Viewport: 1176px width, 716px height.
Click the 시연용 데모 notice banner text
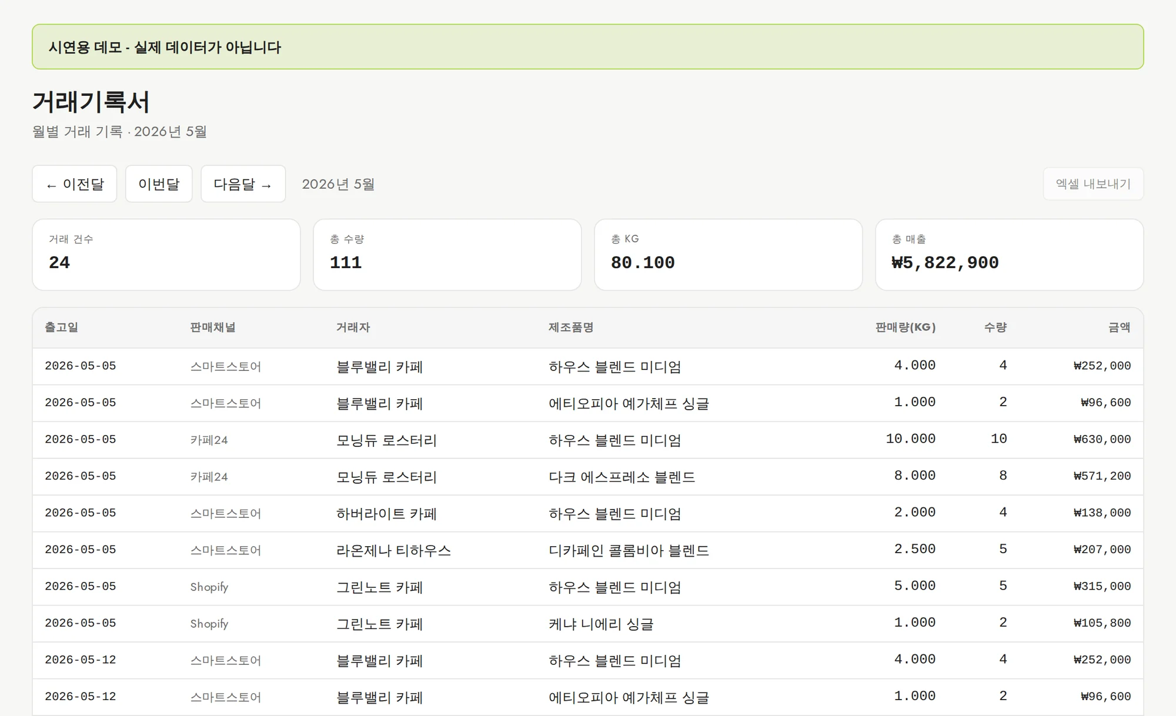(x=165, y=47)
